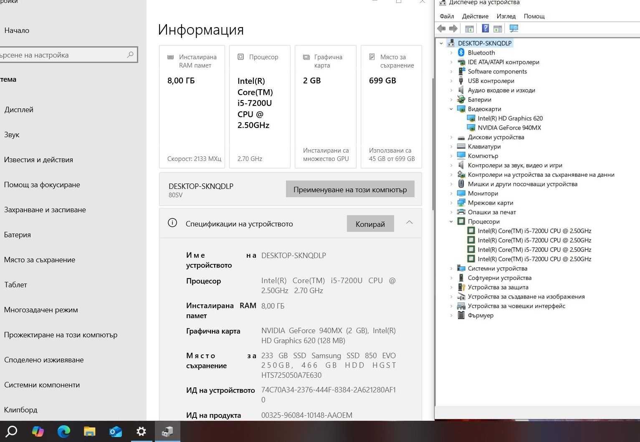This screenshot has height=442, width=640.
Task: Click the scan for hardware changes monitor icon
Action: click(x=514, y=28)
